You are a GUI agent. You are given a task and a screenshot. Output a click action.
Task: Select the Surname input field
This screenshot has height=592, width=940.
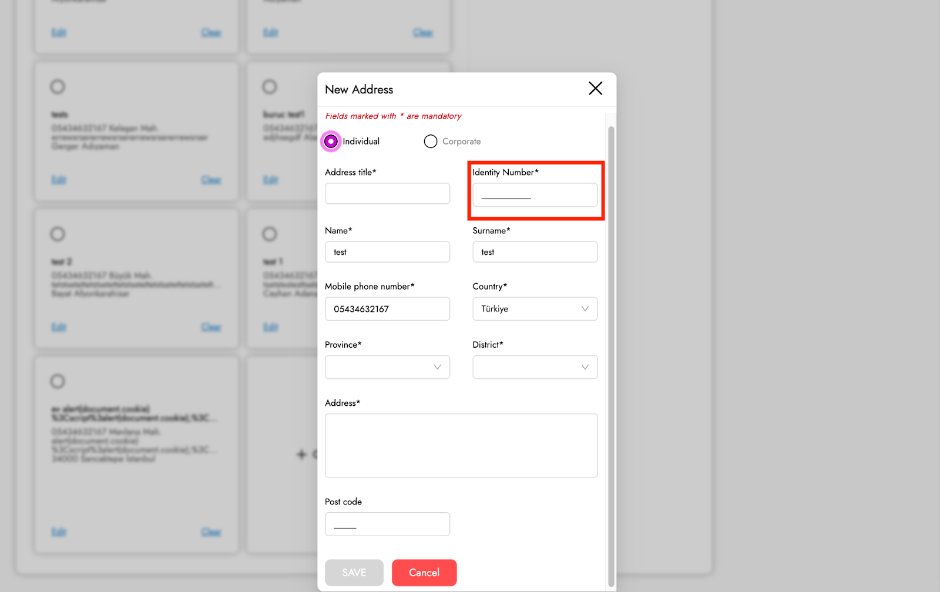pos(535,252)
